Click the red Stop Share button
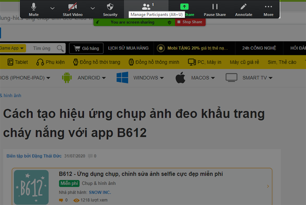The width and height of the screenshot is (306, 205). pos(190,22)
